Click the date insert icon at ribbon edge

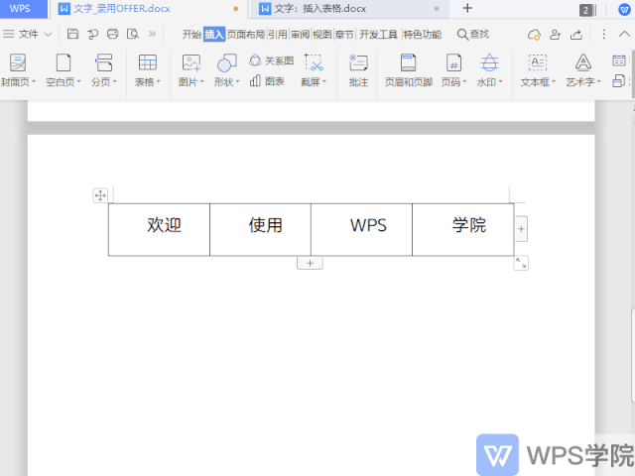(x=619, y=60)
